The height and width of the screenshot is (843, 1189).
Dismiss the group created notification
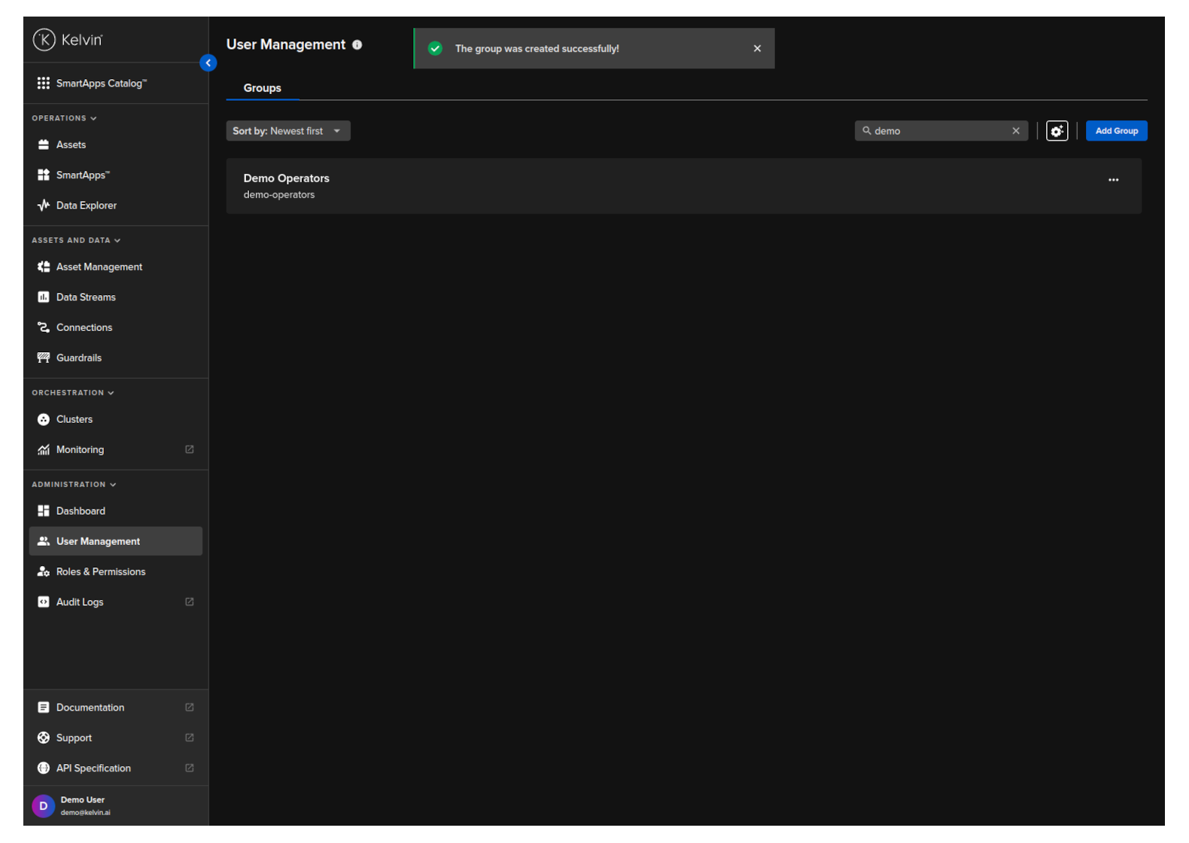point(757,49)
